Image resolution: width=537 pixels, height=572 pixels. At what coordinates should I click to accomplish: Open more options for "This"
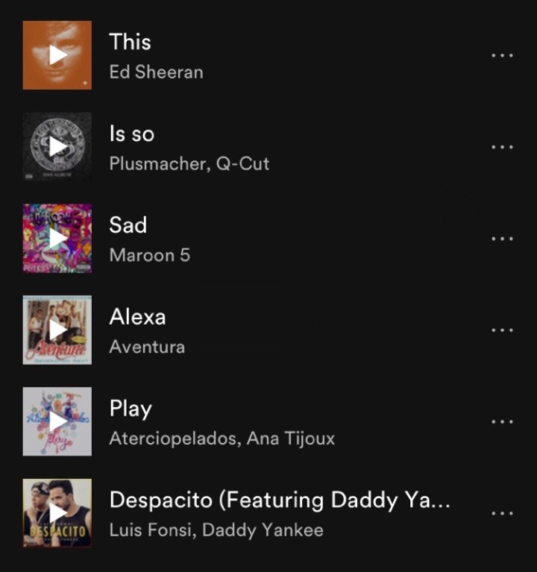coord(502,55)
